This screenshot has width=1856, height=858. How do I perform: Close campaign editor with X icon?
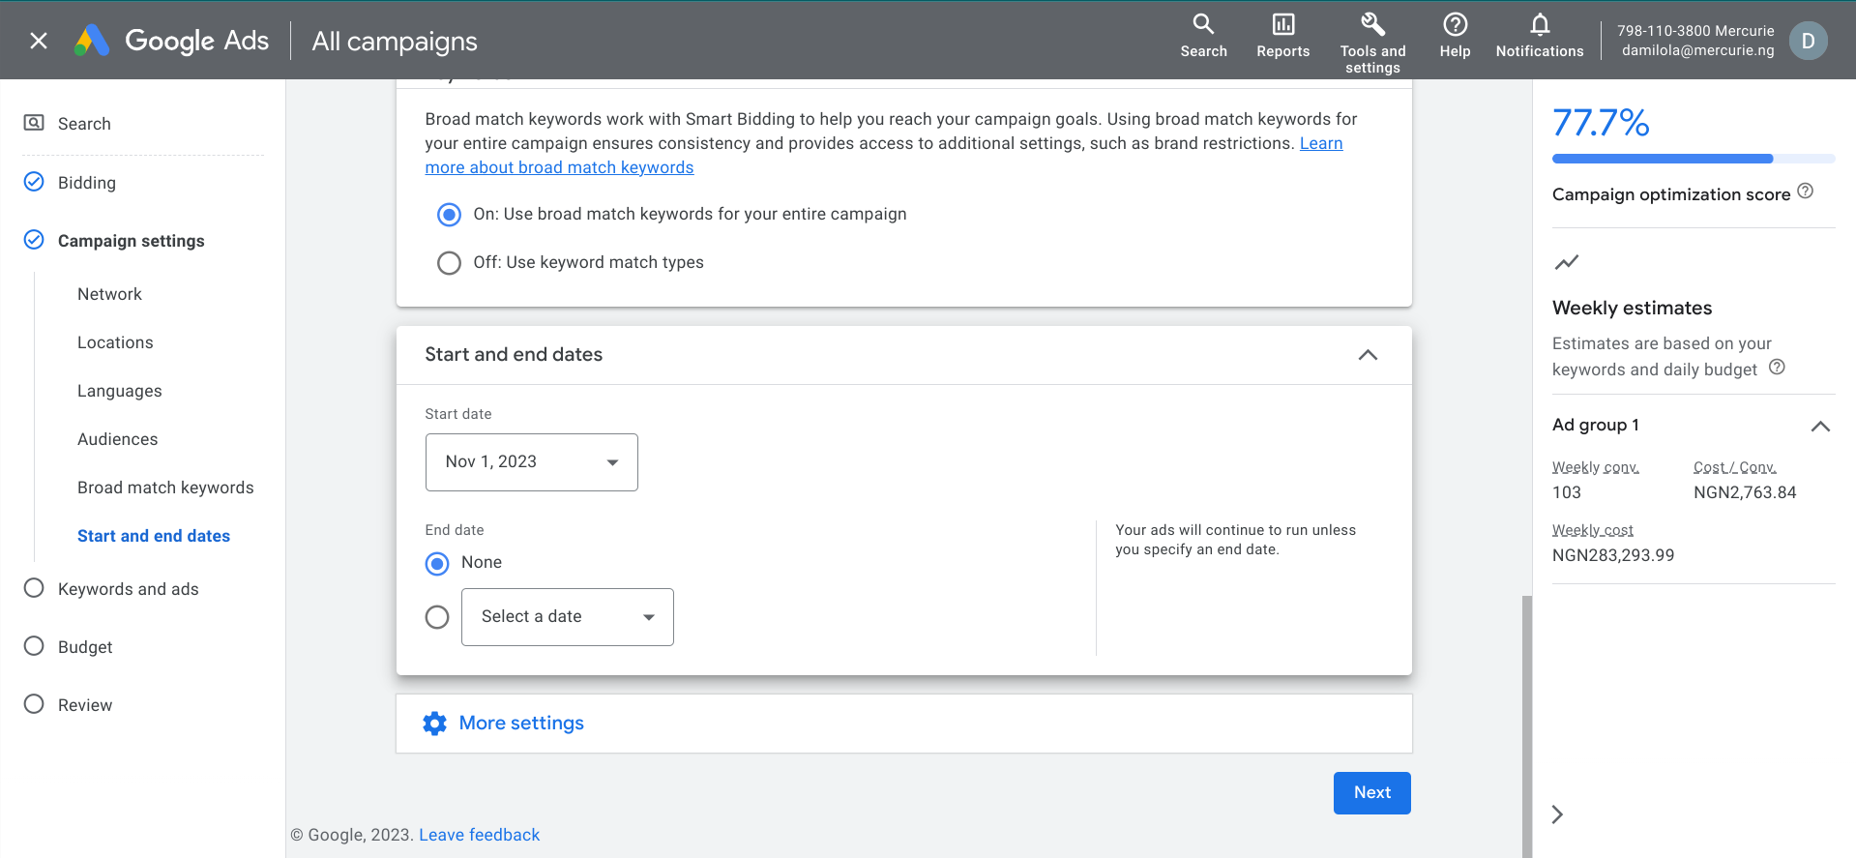tap(39, 41)
